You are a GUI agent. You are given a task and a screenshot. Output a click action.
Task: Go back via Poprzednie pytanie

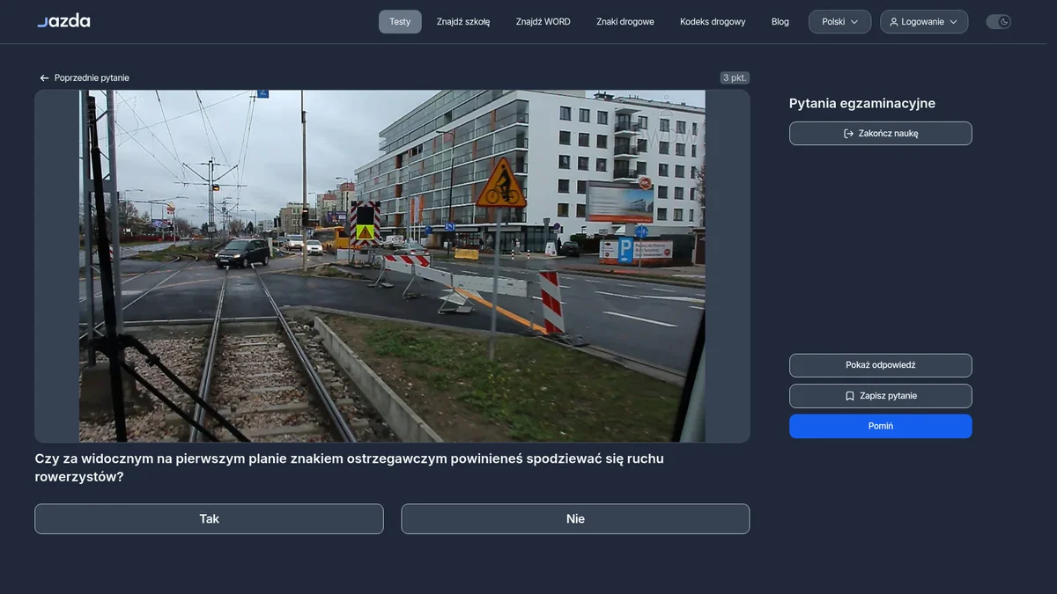pos(85,77)
